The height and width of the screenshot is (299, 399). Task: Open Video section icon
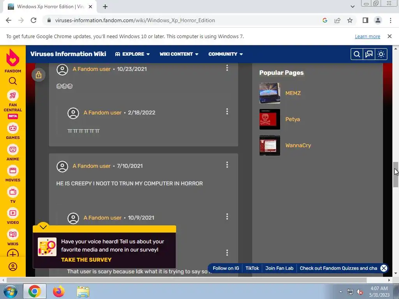point(13,213)
